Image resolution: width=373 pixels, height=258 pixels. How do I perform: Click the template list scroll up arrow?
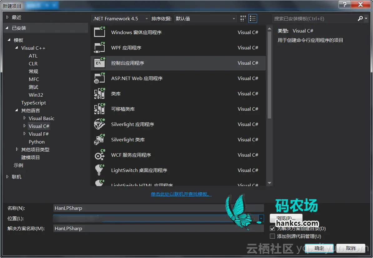269,28
